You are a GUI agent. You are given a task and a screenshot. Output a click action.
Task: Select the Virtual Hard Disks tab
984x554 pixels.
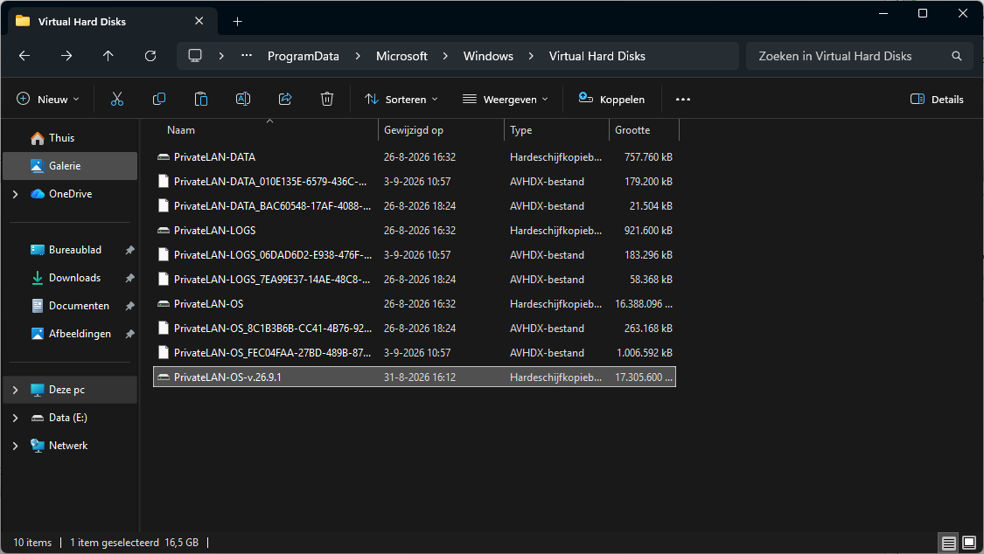click(113, 21)
